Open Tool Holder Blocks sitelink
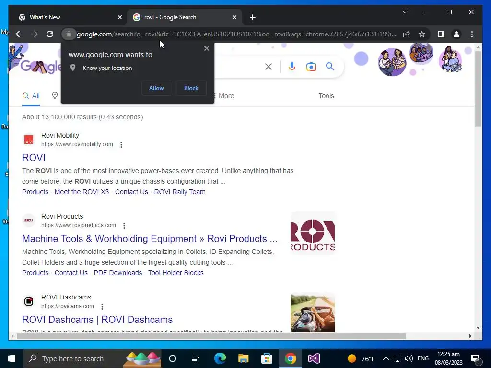Screen dimensions: 491x368 pos(176,273)
